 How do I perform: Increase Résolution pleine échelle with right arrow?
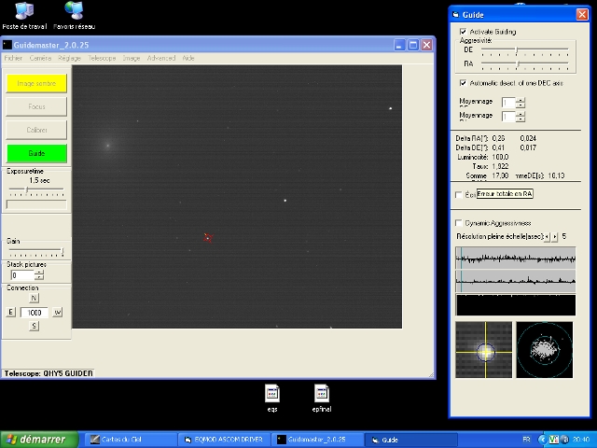click(555, 237)
